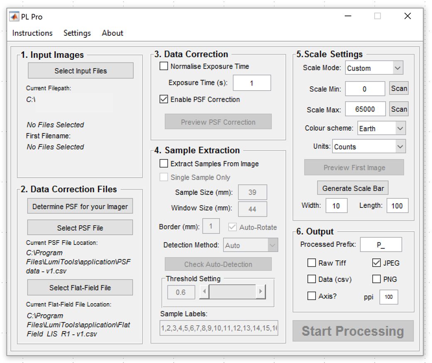Screen dimensions: 432x363
Task: Click the threshold slider right arrow
Action: (260, 291)
